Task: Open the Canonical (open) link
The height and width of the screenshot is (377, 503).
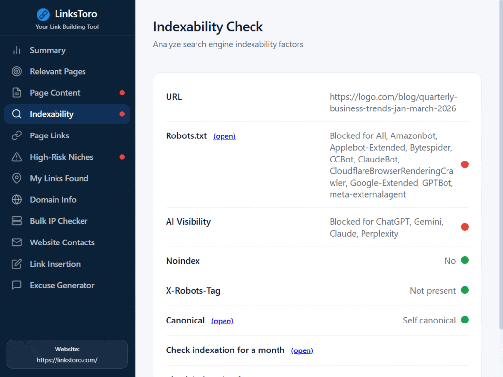Action: [x=222, y=321]
